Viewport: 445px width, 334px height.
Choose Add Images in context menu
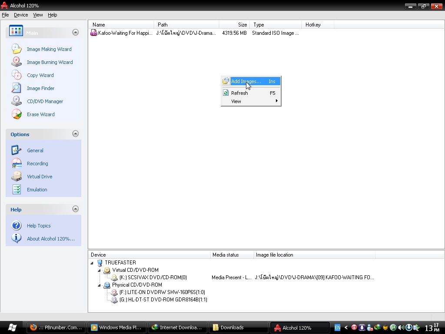[251, 81]
